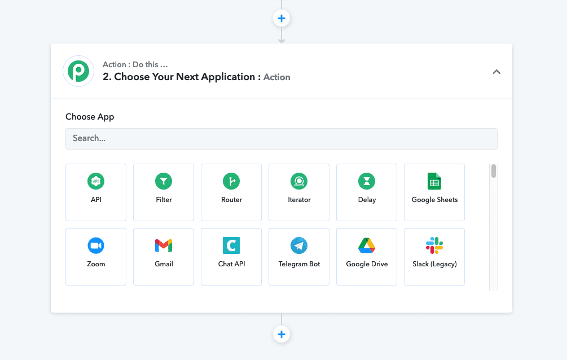Pick the Telegram Bot paper-plane icon

299,245
